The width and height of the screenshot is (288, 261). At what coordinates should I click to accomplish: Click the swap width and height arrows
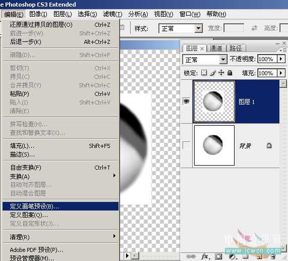pyautogui.click(x=254, y=28)
